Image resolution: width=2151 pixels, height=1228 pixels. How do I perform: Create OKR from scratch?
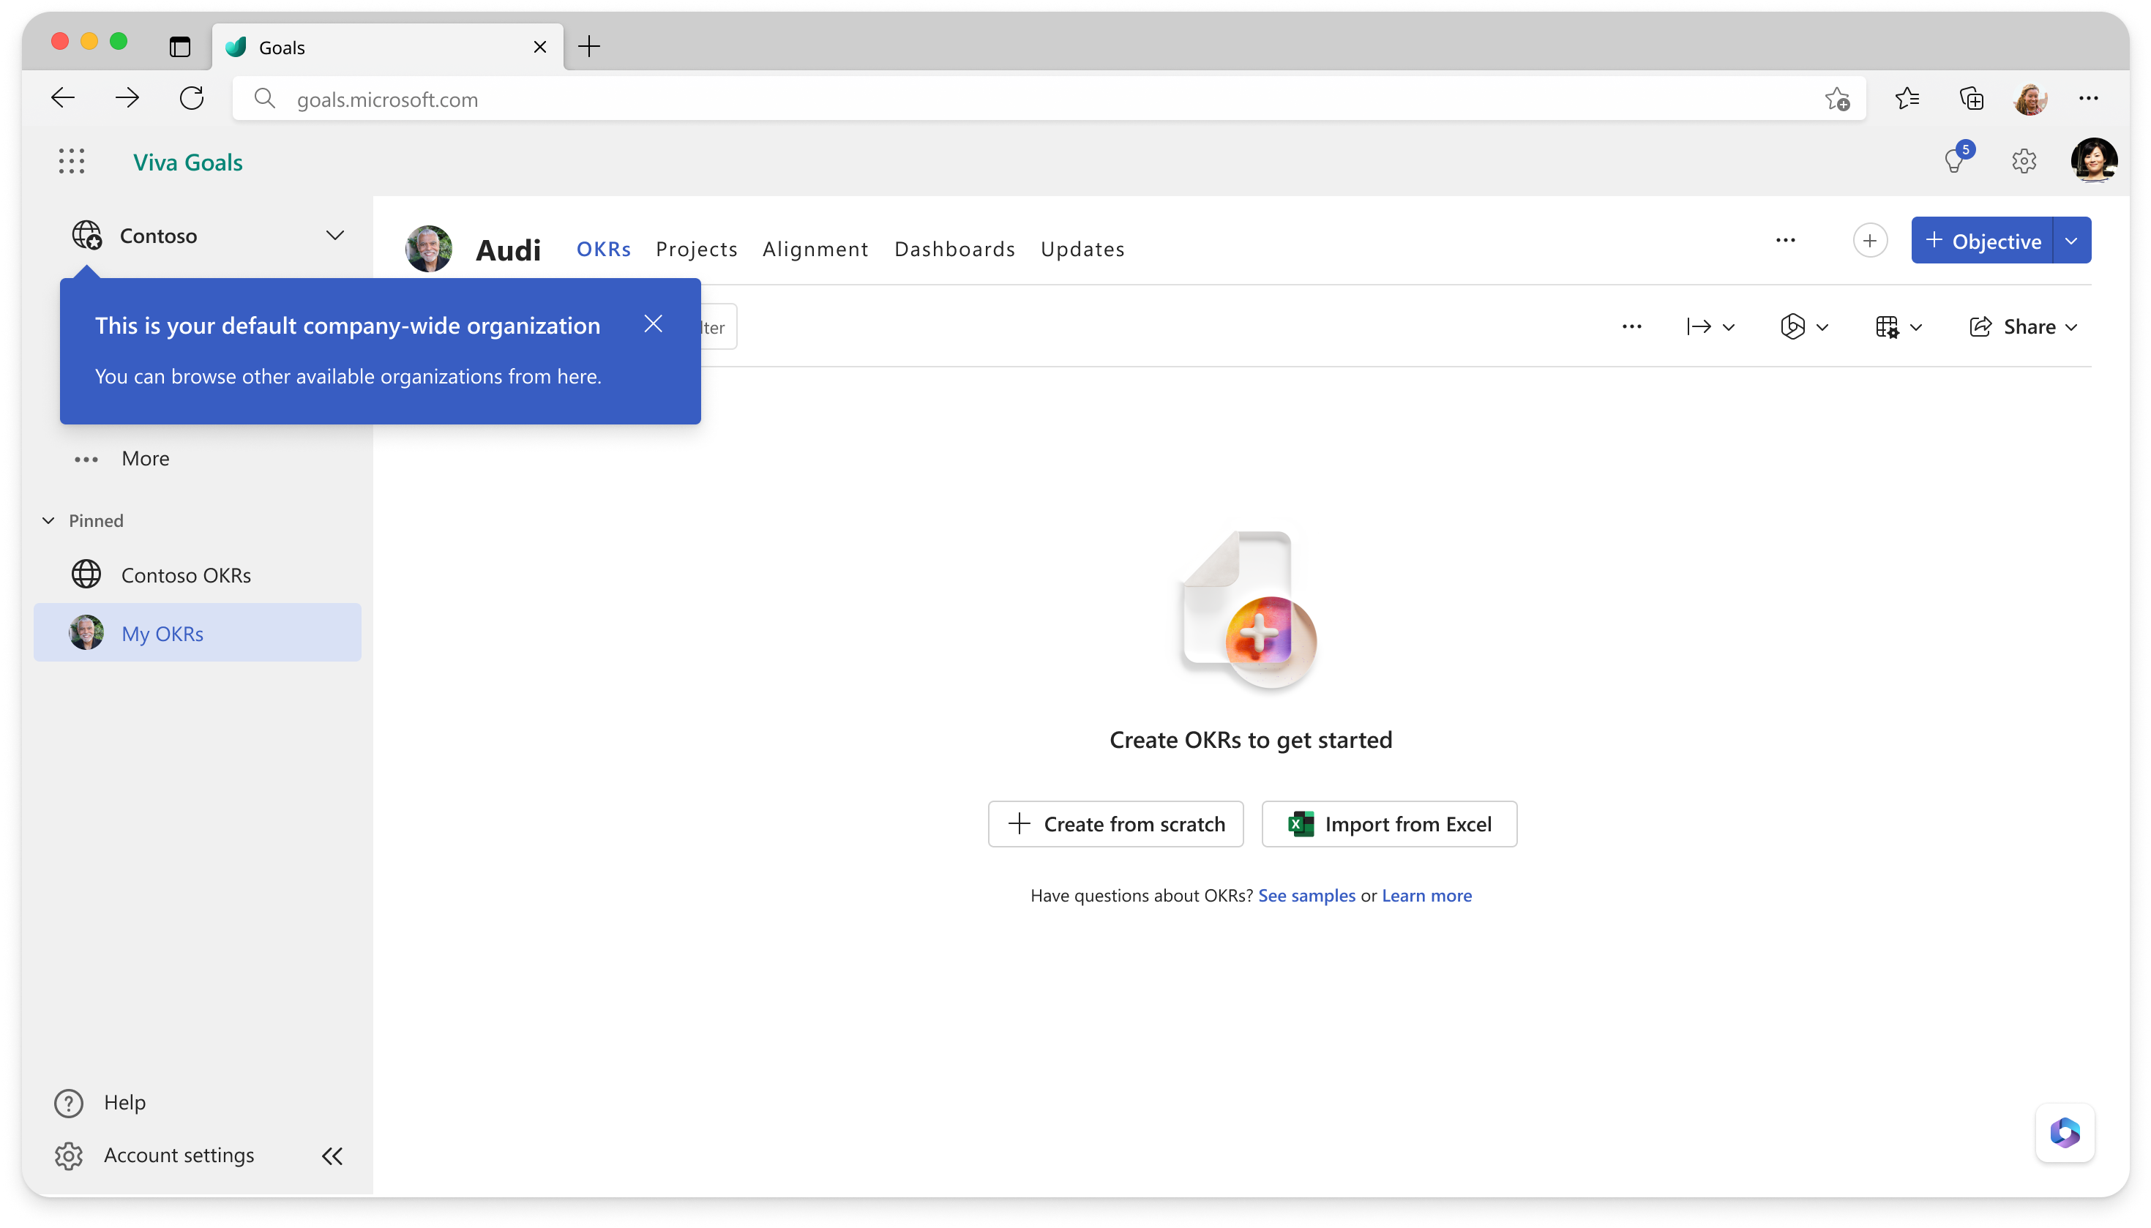click(x=1114, y=823)
